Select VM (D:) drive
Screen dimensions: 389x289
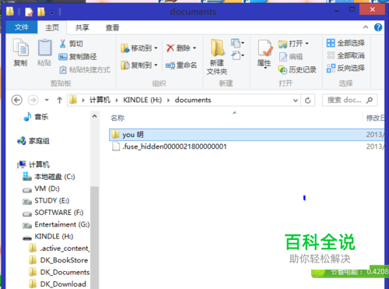point(41,189)
